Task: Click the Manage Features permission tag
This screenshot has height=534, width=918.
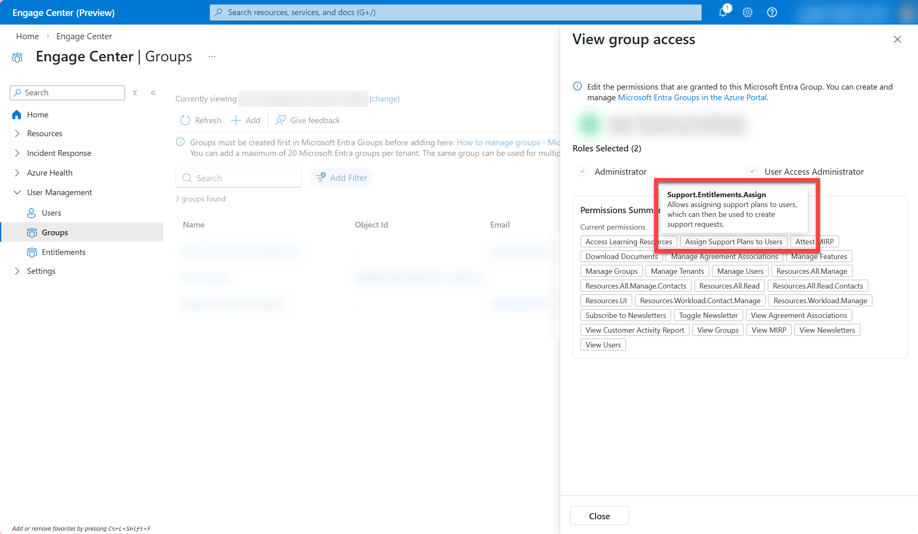Action: click(x=819, y=256)
